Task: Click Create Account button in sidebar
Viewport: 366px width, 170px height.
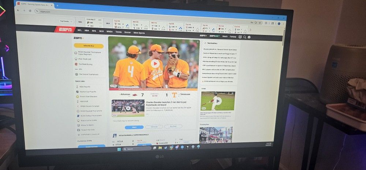Action: [x=91, y=146]
